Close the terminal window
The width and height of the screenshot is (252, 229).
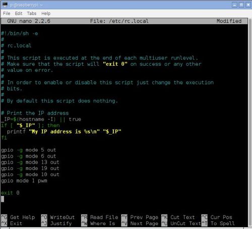(248, 5)
